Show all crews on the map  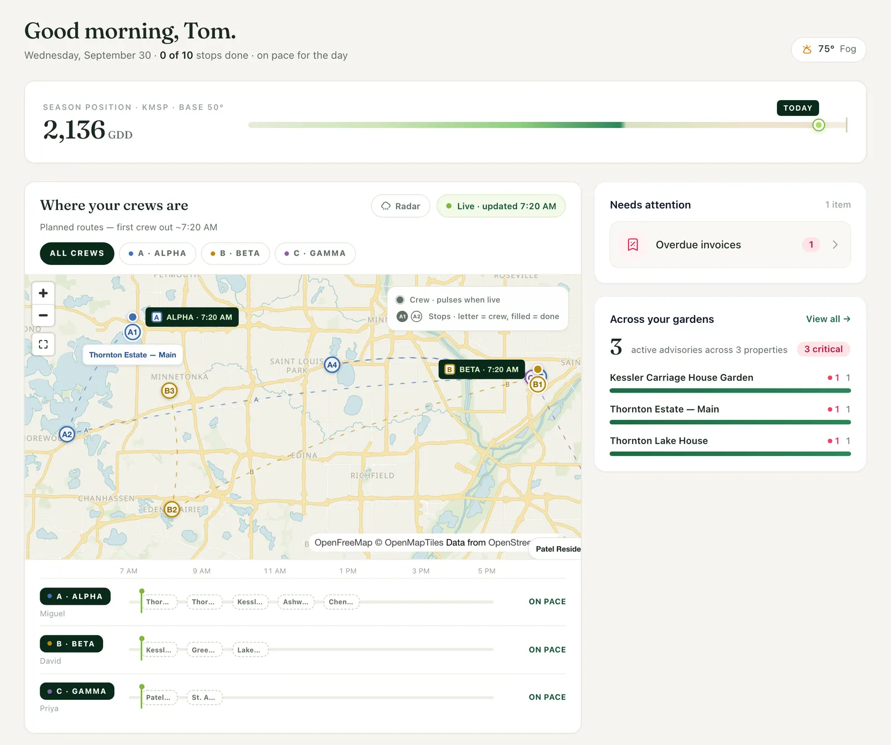pos(77,253)
